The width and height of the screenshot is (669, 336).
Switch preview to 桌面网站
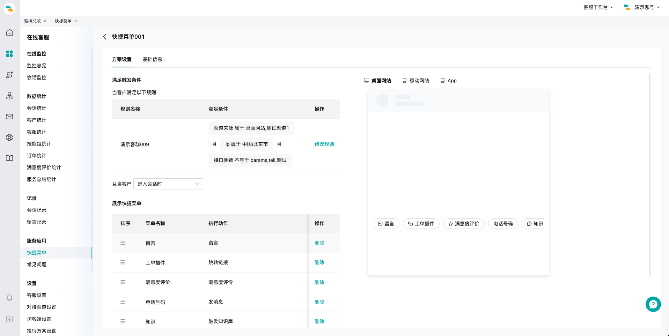[377, 81]
